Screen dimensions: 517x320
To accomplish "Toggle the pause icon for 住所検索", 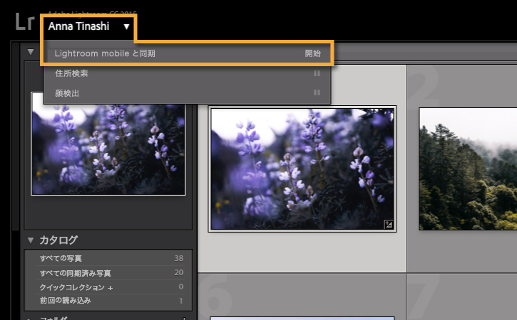I will (x=317, y=73).
